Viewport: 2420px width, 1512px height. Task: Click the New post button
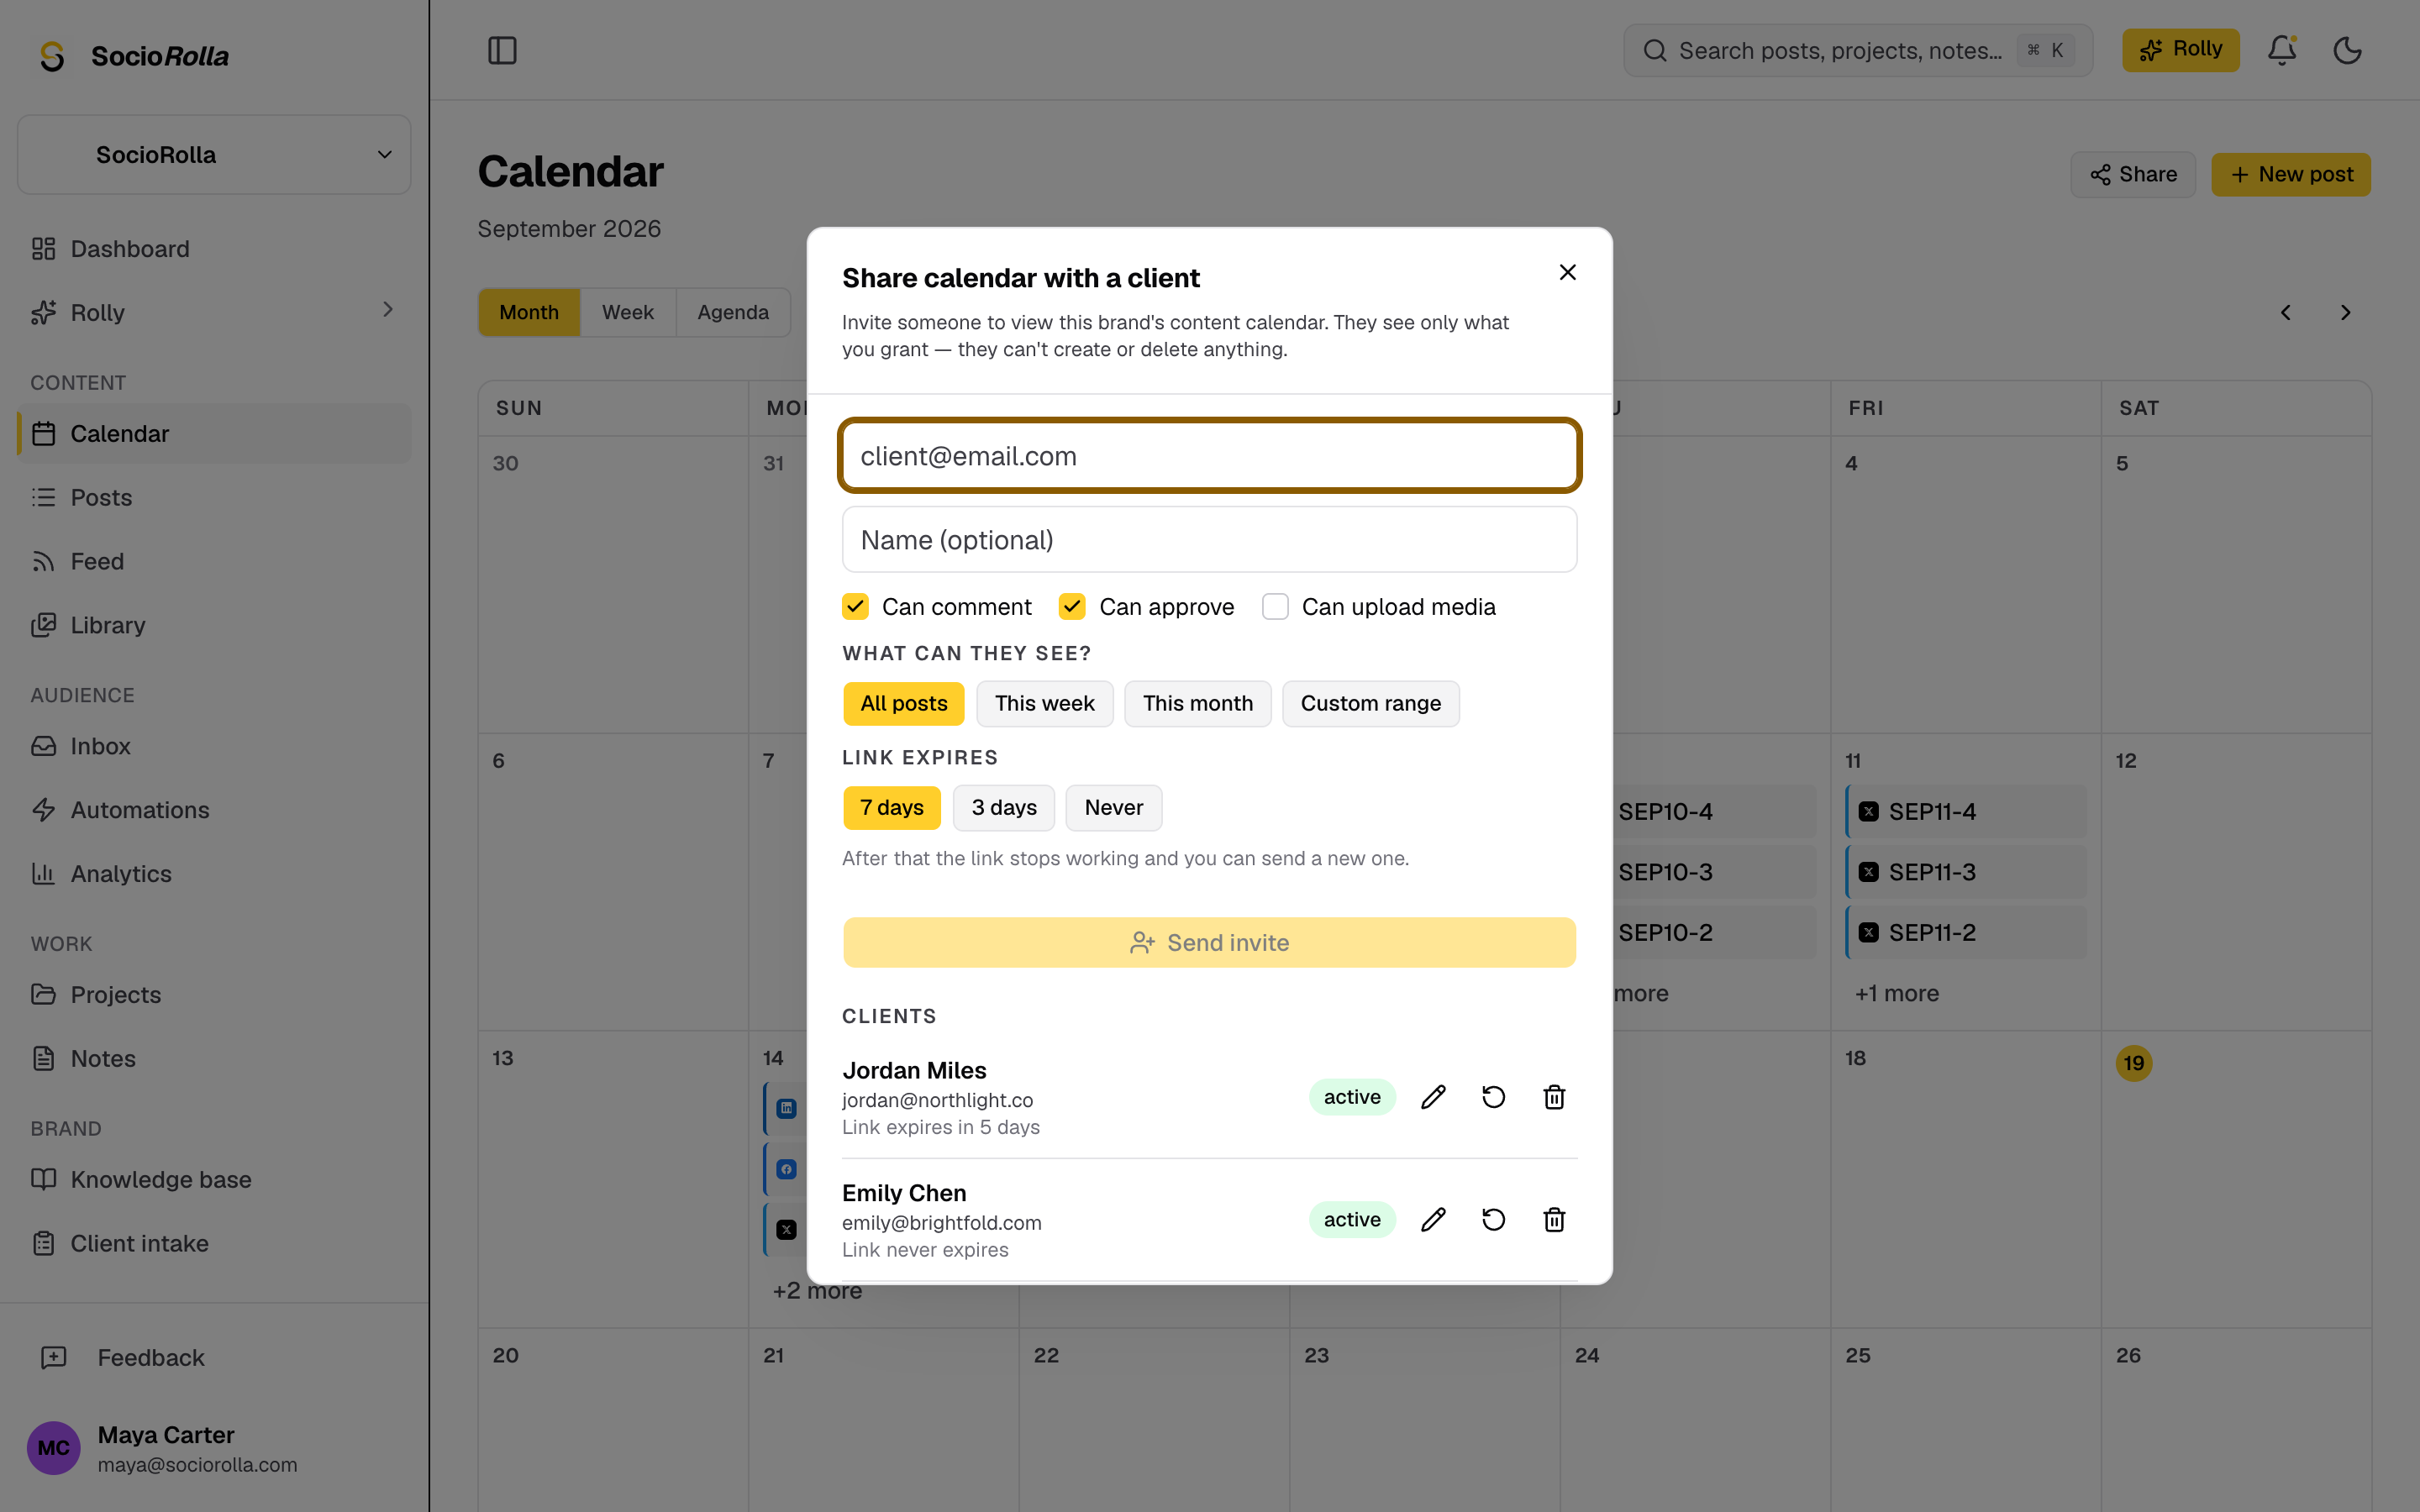coord(2290,175)
